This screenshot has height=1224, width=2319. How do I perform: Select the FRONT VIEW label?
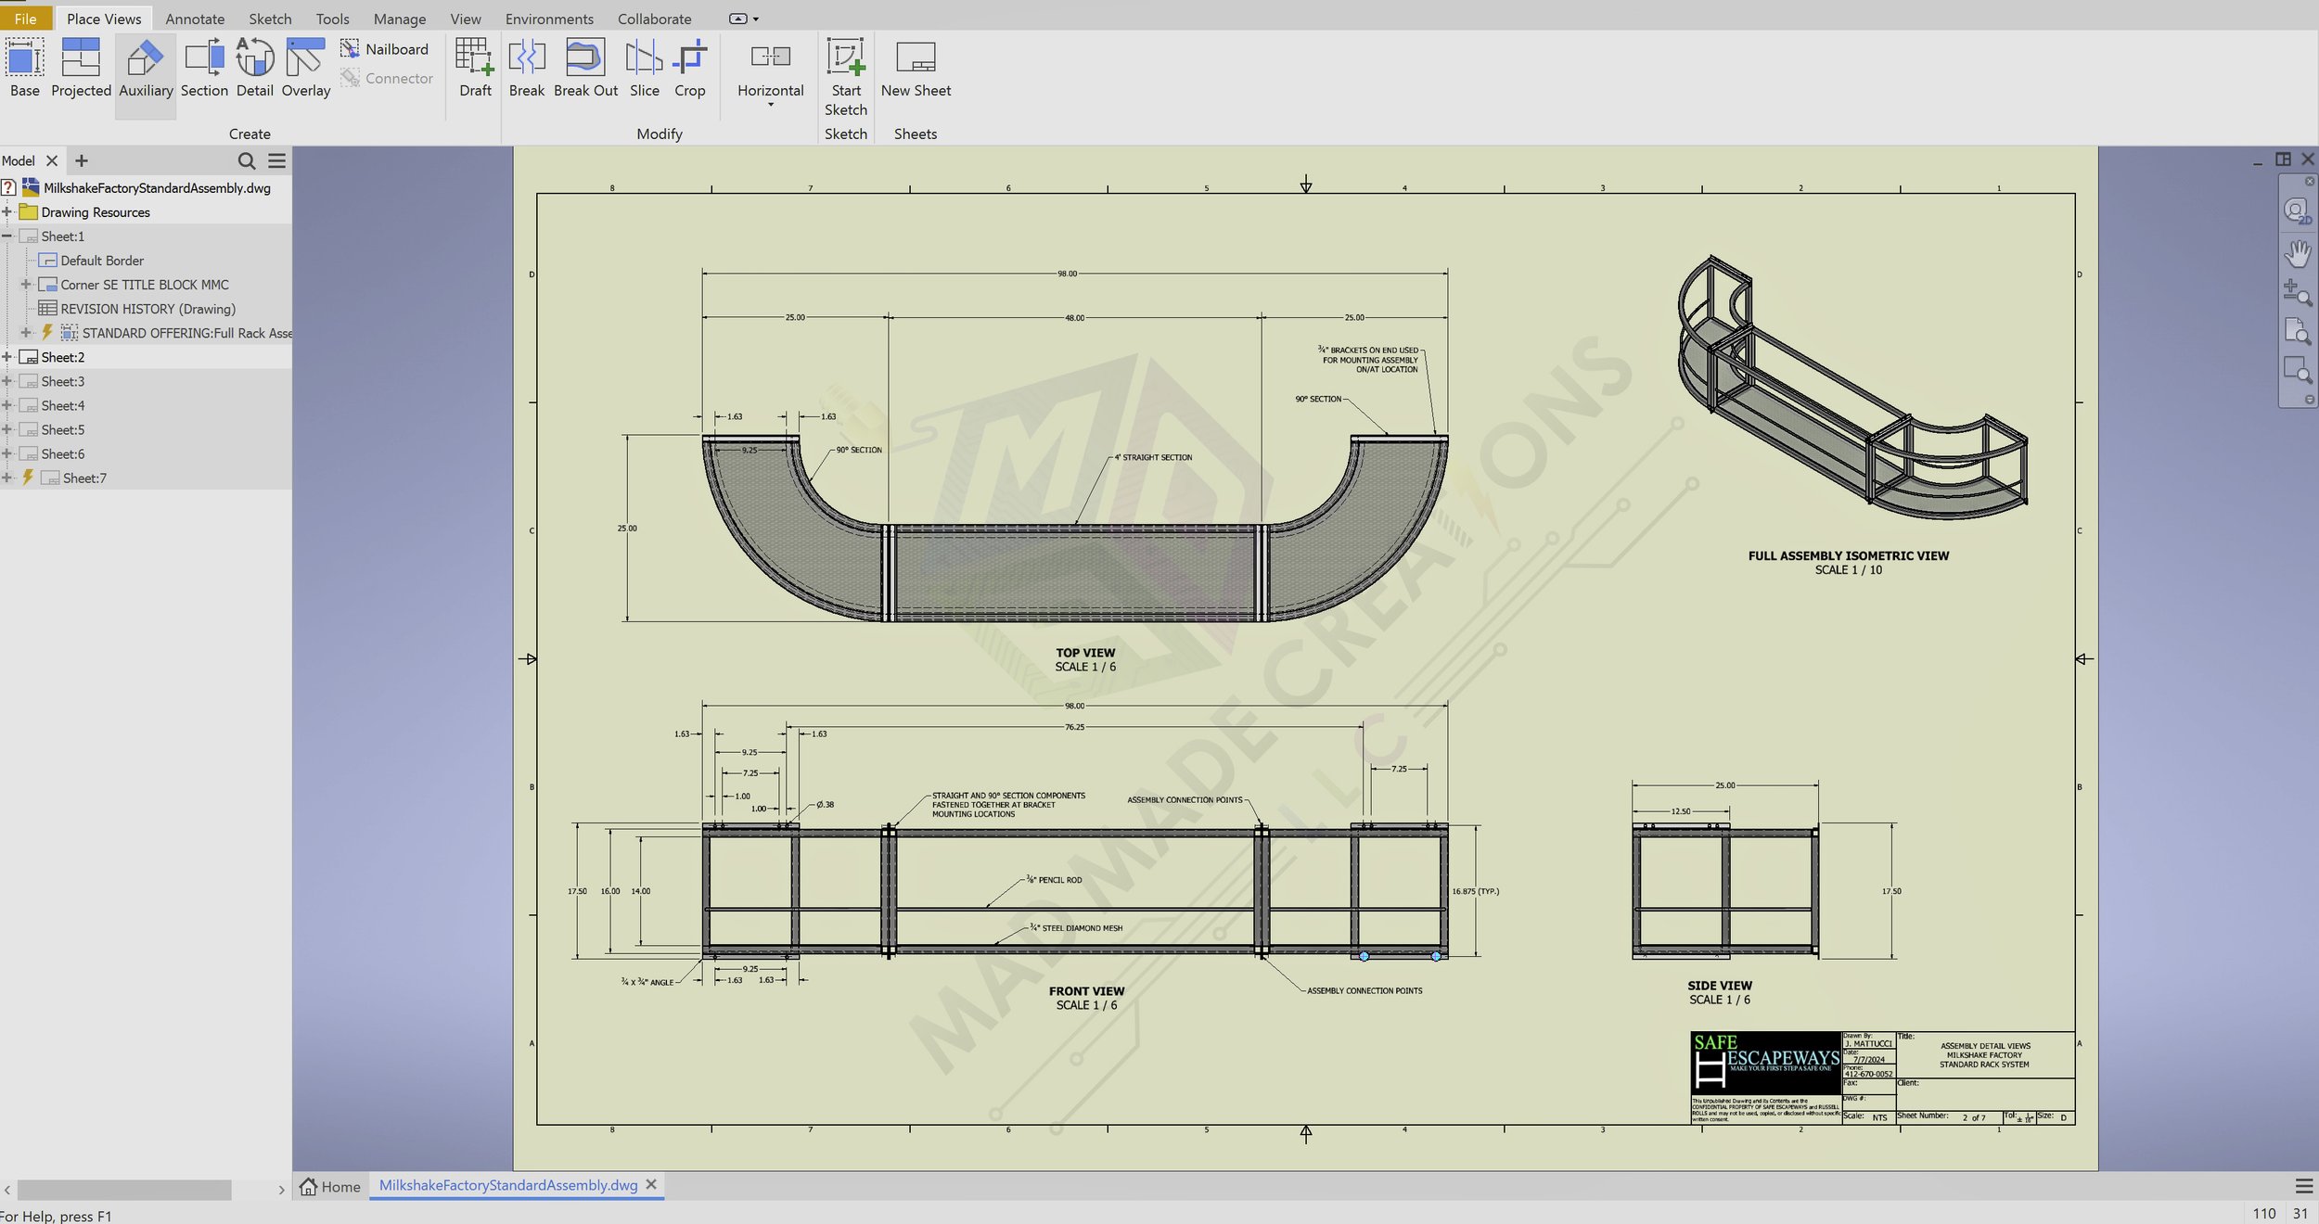coord(1086,991)
